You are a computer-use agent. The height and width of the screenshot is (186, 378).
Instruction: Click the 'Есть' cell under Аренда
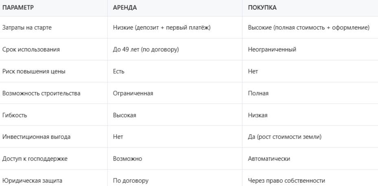click(x=118, y=71)
